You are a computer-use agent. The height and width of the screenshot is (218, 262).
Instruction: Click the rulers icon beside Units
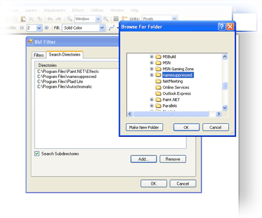point(124,19)
